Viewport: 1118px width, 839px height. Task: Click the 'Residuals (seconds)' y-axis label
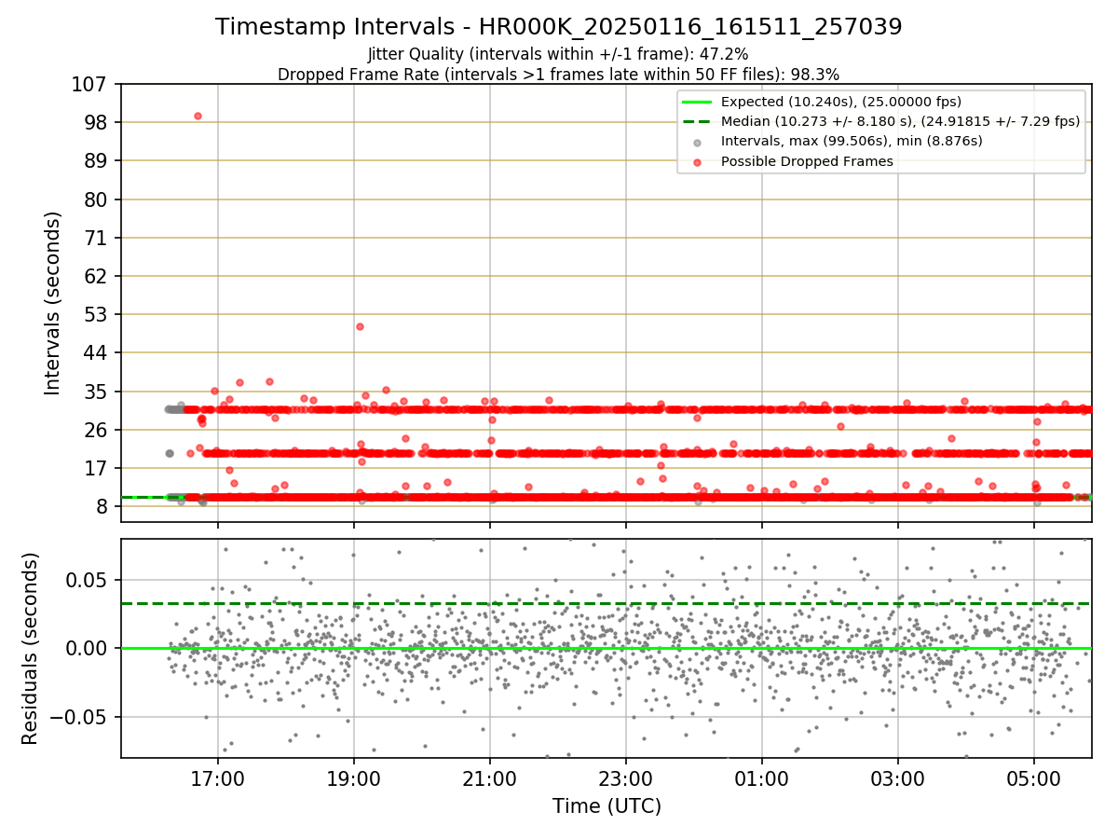coord(31,649)
